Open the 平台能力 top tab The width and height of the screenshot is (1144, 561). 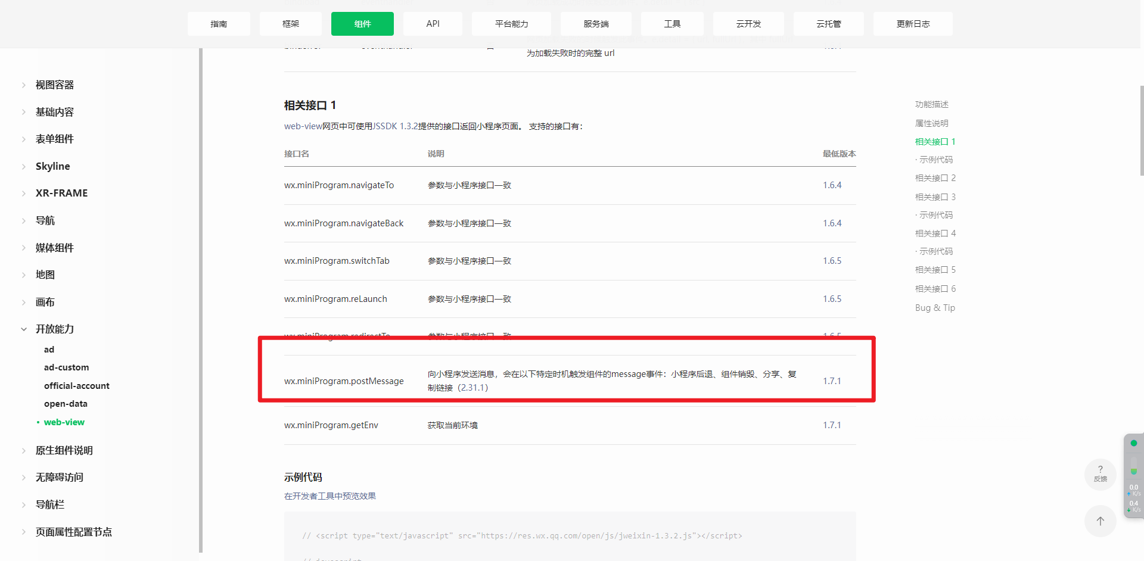pyautogui.click(x=511, y=24)
